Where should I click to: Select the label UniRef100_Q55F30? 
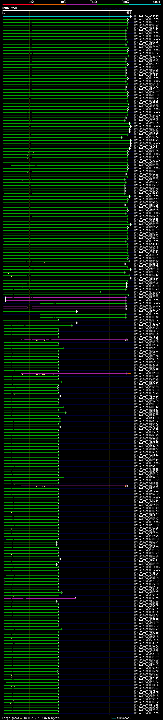(146, 261)
